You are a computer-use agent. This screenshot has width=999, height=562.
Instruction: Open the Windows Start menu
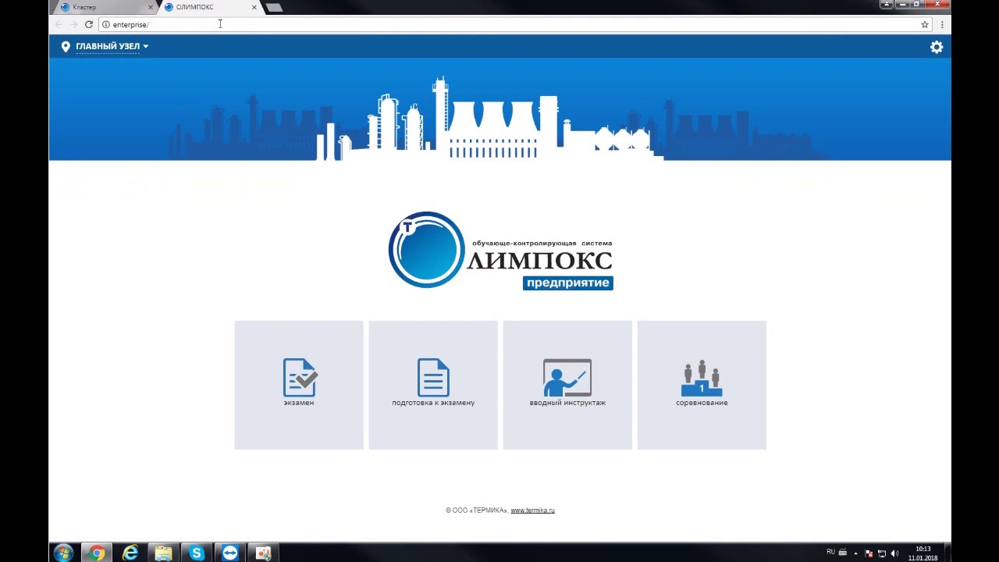tap(63, 553)
